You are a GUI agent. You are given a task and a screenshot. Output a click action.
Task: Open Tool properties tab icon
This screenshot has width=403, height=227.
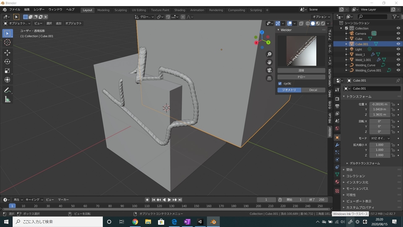point(337,90)
